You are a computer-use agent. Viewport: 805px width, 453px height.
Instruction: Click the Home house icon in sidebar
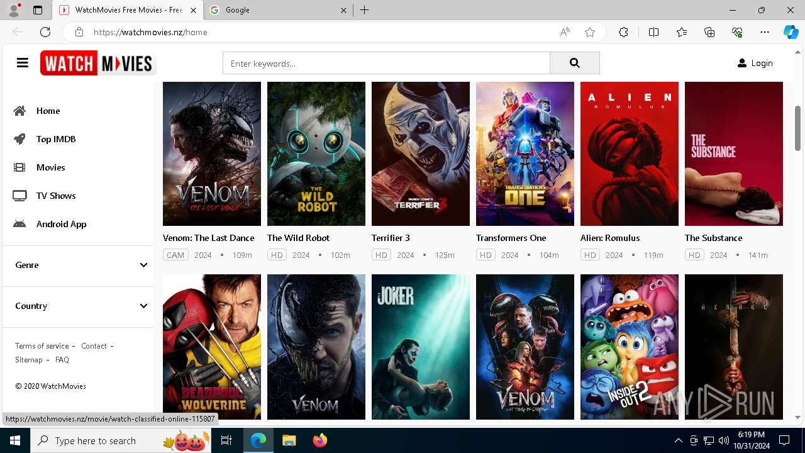pyautogui.click(x=20, y=111)
